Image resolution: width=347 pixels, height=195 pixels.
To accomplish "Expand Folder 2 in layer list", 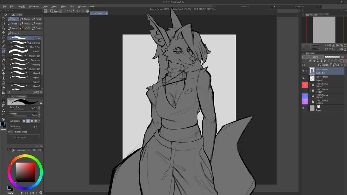I will (x=310, y=96).
